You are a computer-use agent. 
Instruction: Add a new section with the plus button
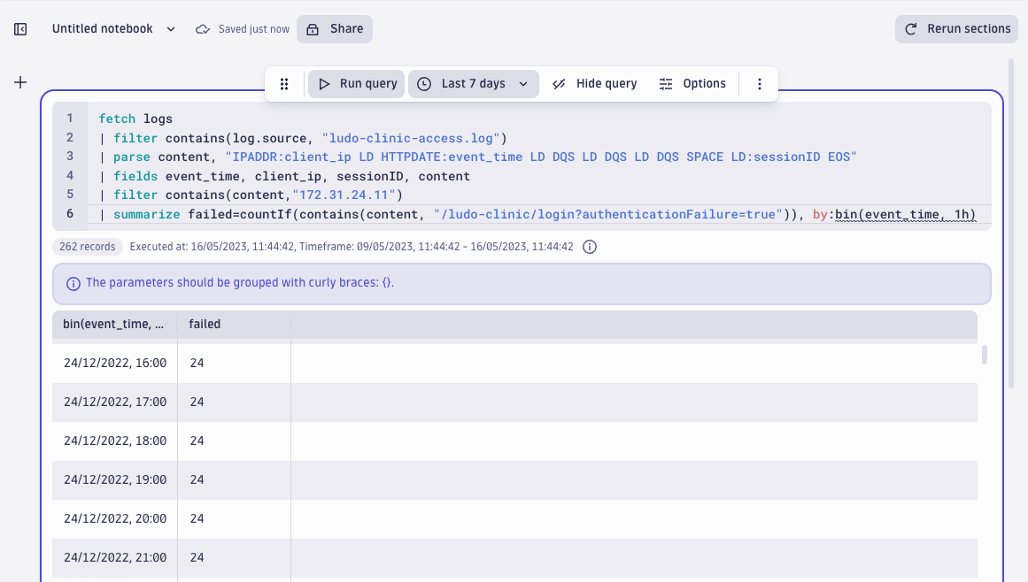click(x=20, y=82)
